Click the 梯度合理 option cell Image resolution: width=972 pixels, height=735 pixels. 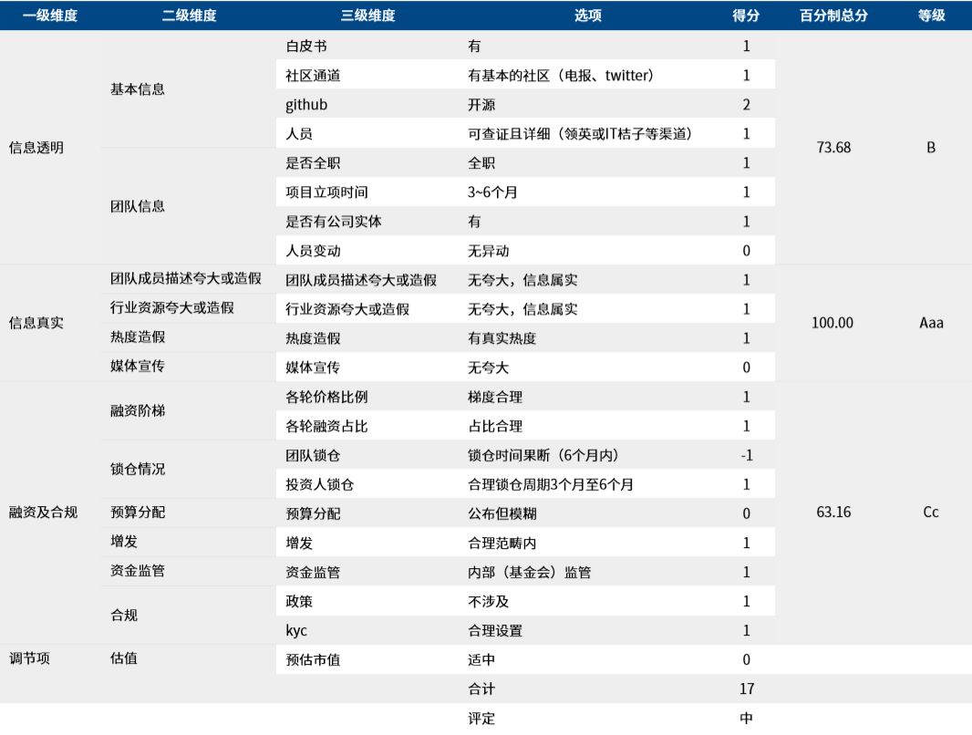(495, 397)
